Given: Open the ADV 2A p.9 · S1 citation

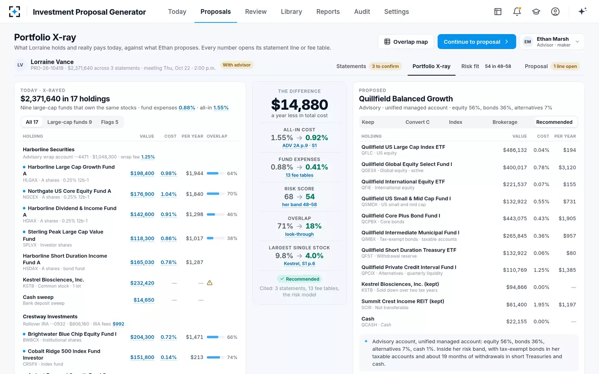Looking at the screenshot, I should pyautogui.click(x=299, y=145).
